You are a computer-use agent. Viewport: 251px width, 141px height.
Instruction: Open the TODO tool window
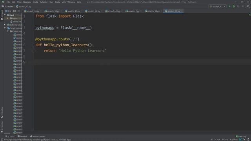(10, 136)
